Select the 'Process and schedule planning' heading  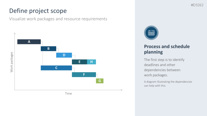[167, 49]
